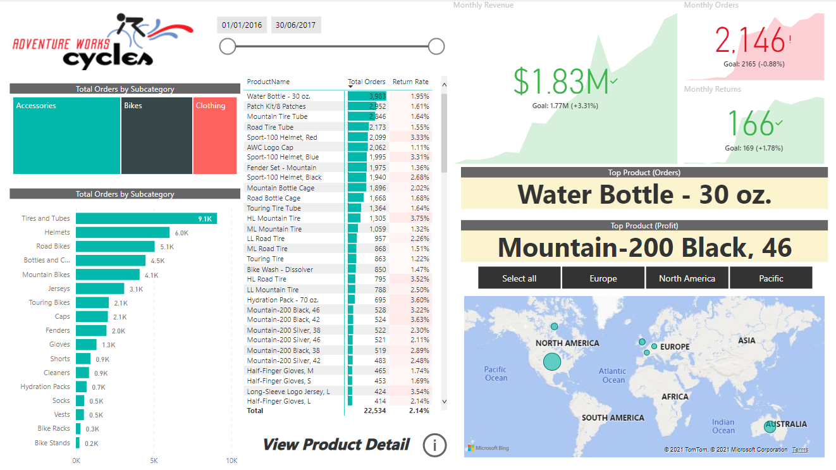Activate the Select all region slicer
Screen dimensions: 836x470
519,278
